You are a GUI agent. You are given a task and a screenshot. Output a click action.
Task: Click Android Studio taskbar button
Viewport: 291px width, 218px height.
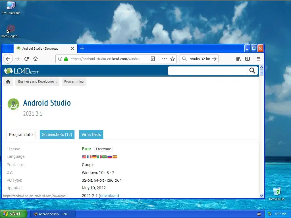(x=53, y=214)
